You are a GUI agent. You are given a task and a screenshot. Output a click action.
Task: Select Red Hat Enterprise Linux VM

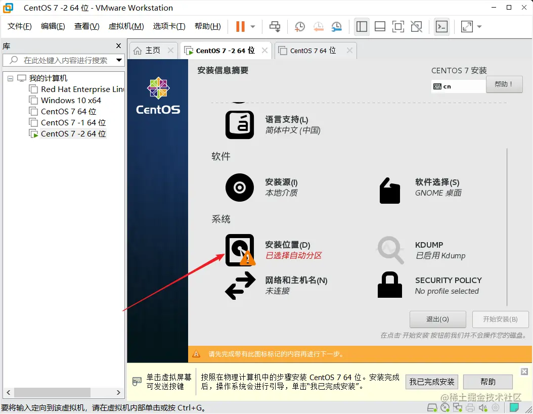point(77,89)
